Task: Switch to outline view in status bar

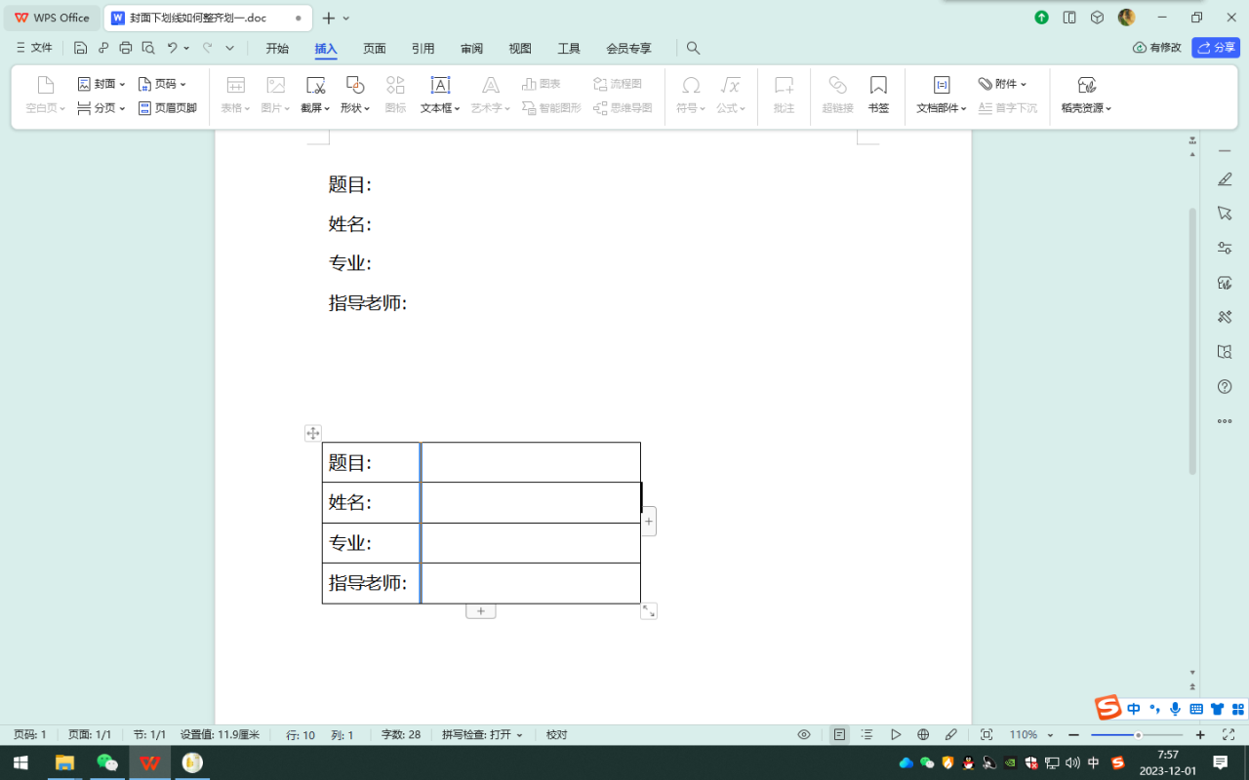Action: point(866,734)
